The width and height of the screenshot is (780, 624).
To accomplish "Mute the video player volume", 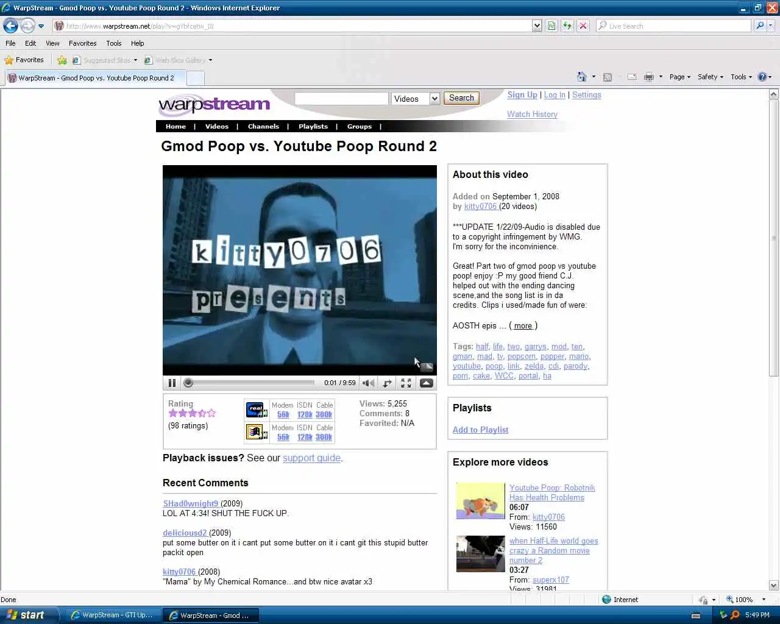I will click(368, 383).
